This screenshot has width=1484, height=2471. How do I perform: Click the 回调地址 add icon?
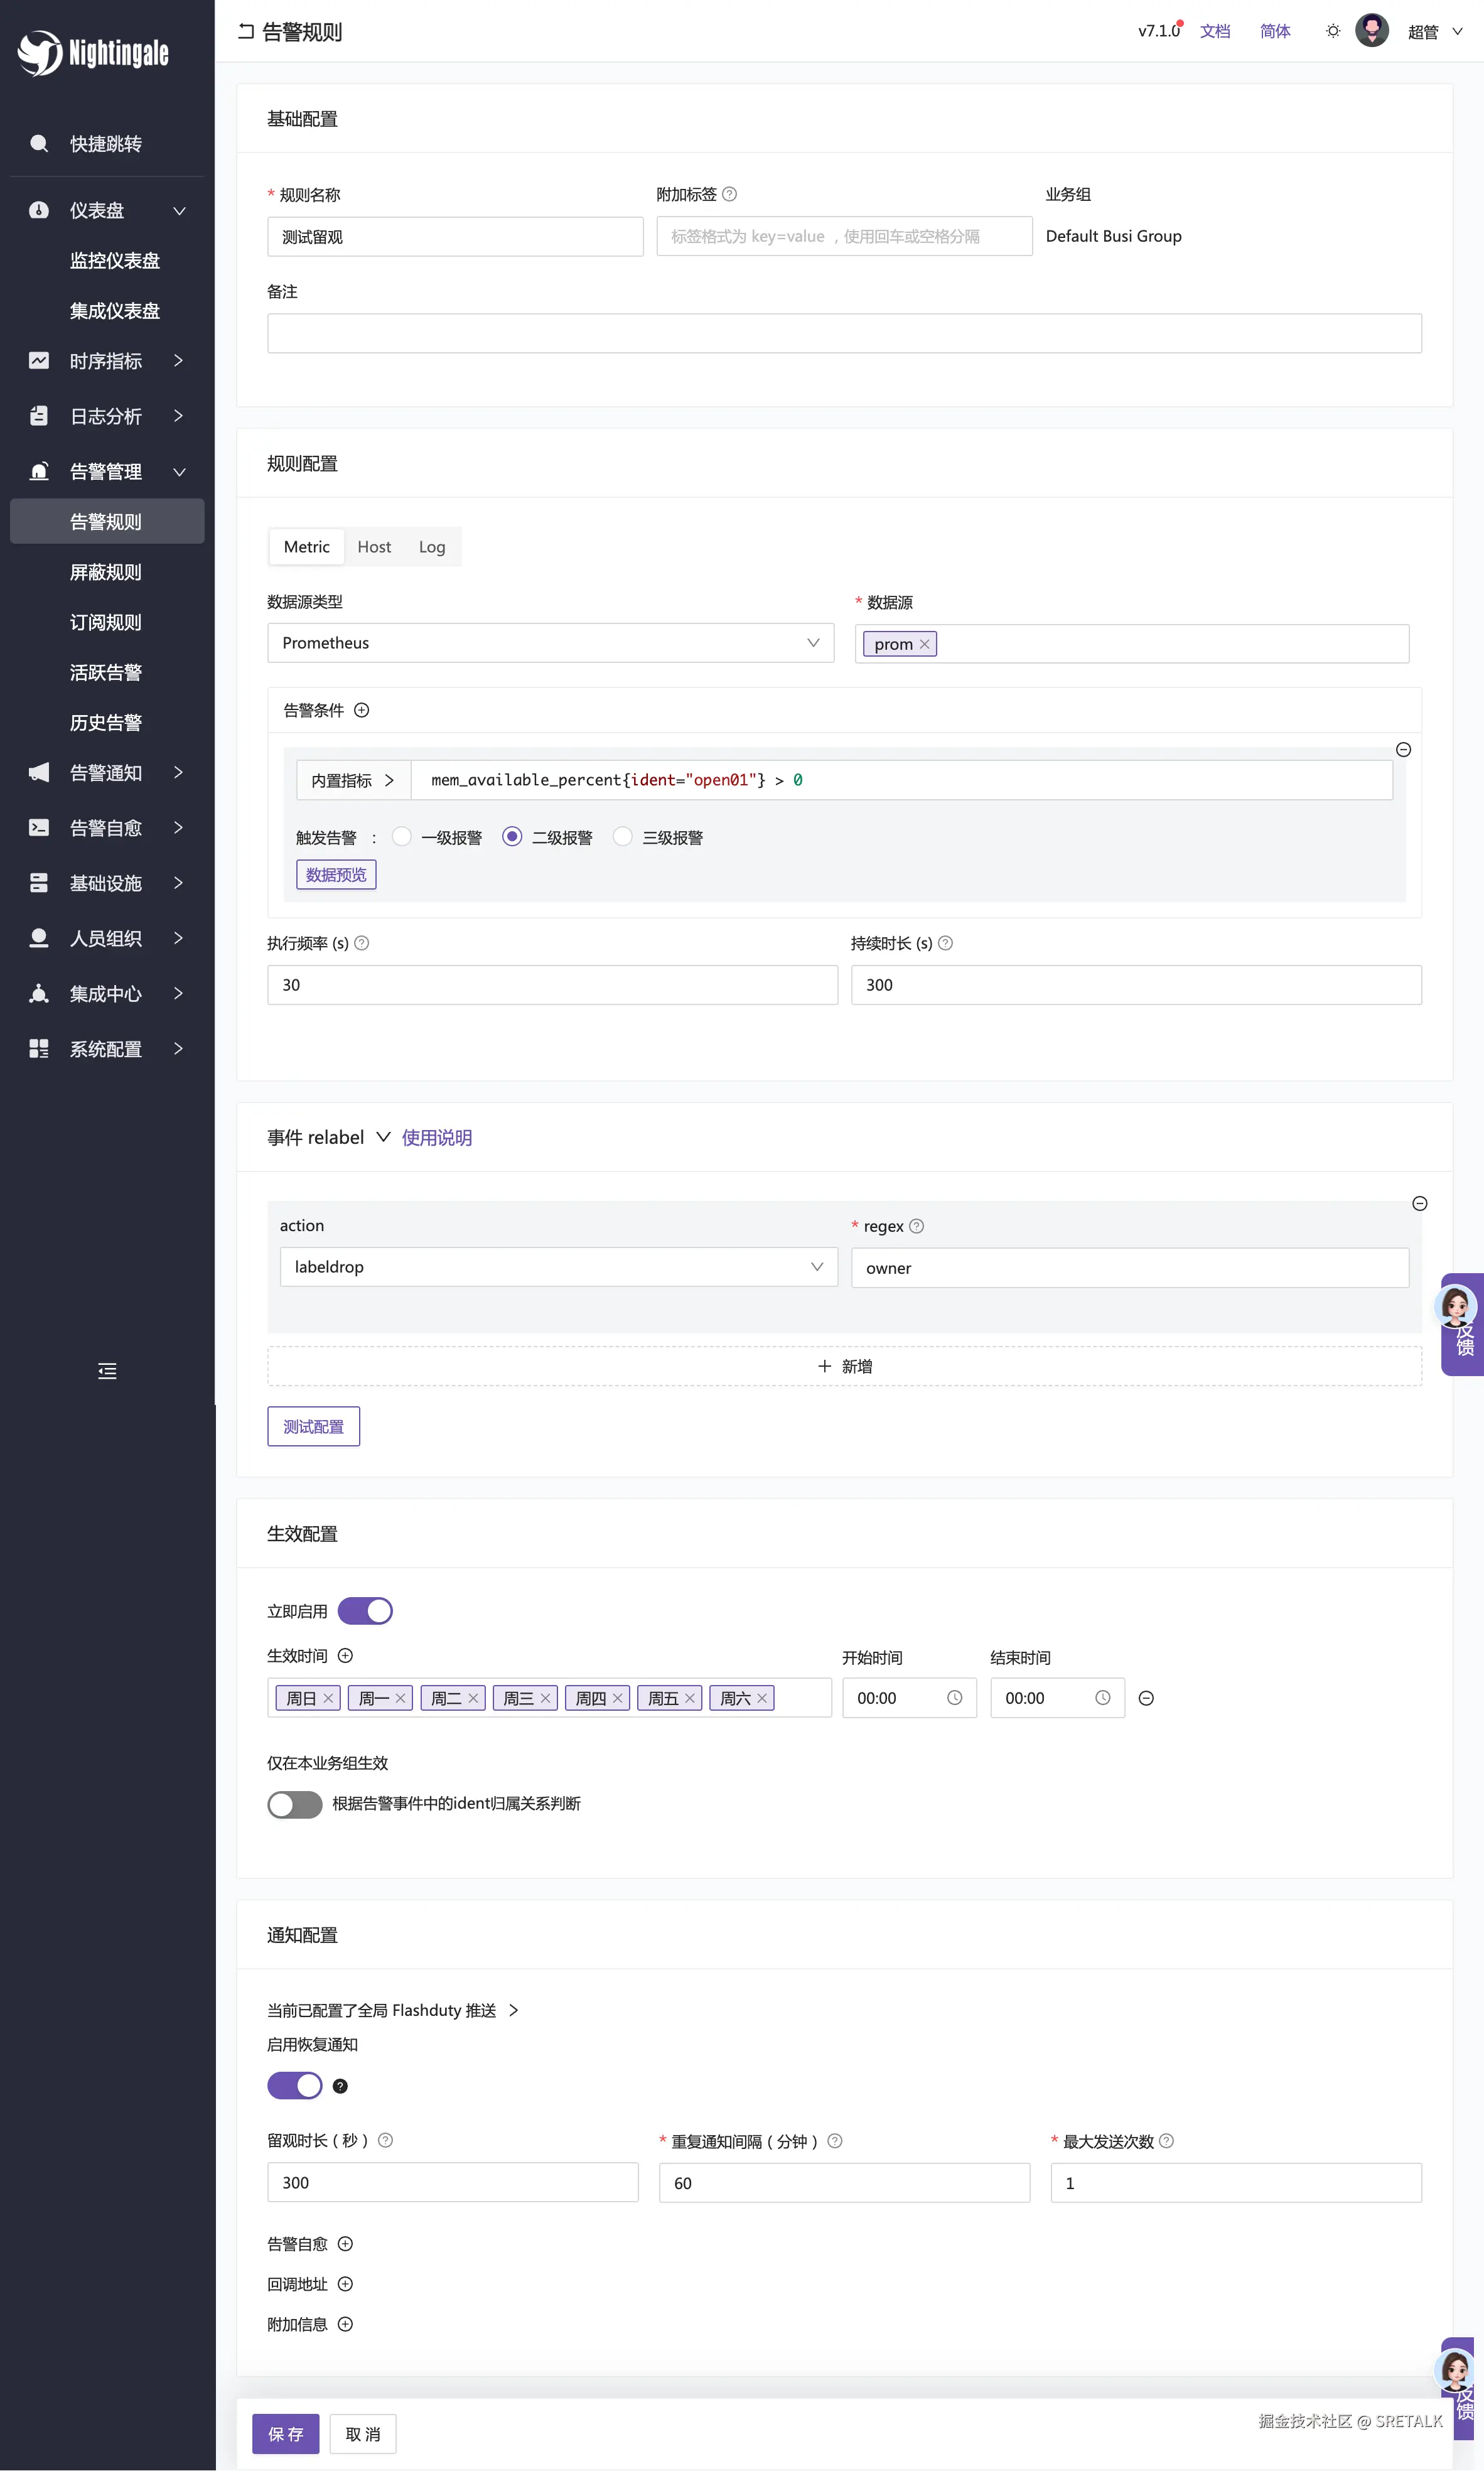345,2284
